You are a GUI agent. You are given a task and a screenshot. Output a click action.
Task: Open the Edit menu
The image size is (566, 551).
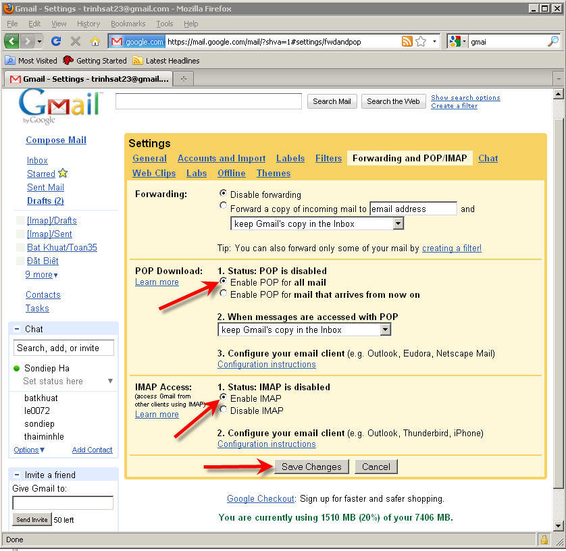coord(34,24)
